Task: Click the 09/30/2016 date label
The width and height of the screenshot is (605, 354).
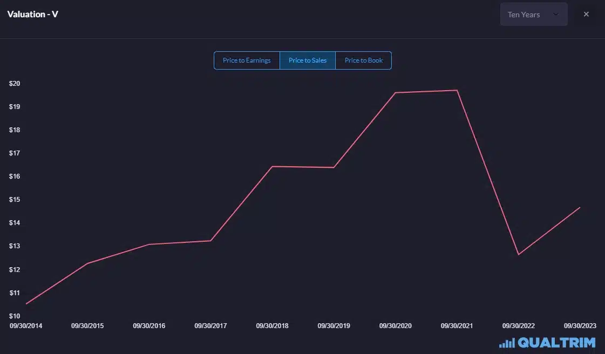Action: pyautogui.click(x=149, y=325)
